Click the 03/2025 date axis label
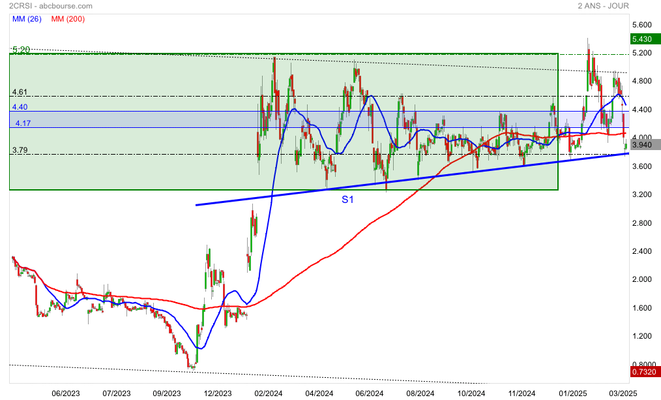This screenshot has width=661, height=400. tap(623, 393)
